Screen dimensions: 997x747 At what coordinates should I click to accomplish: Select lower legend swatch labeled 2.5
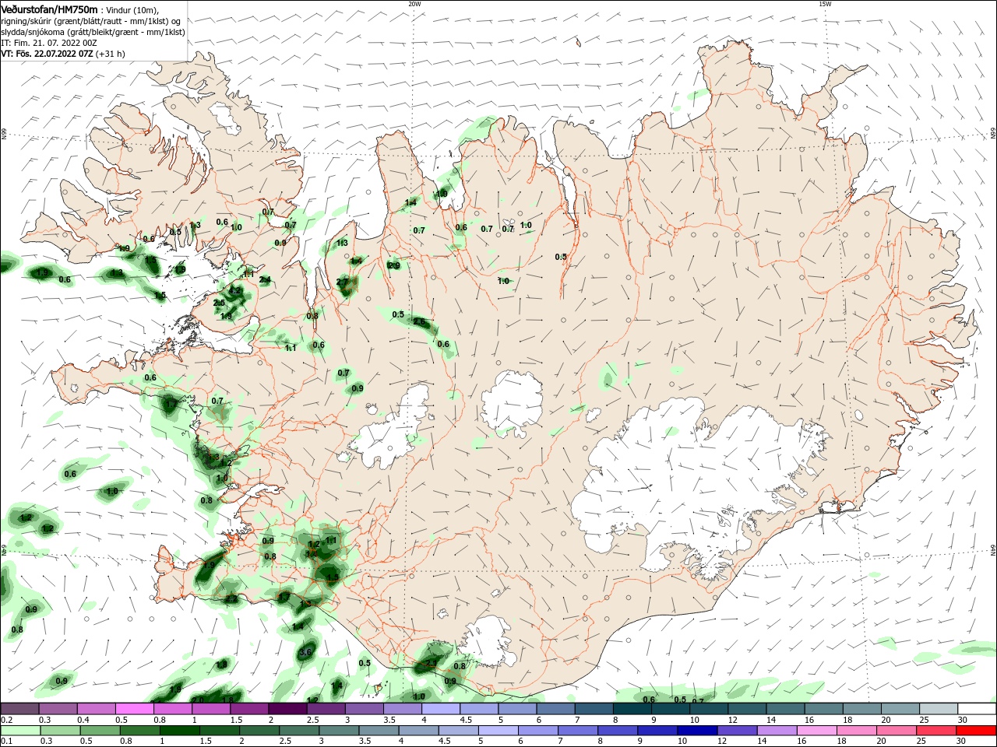298,731
